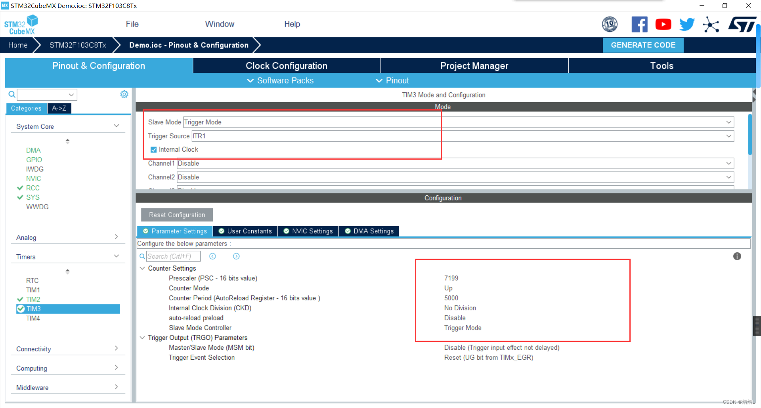Collapse the System Core category
This screenshot has height=408, width=761.
116,126
